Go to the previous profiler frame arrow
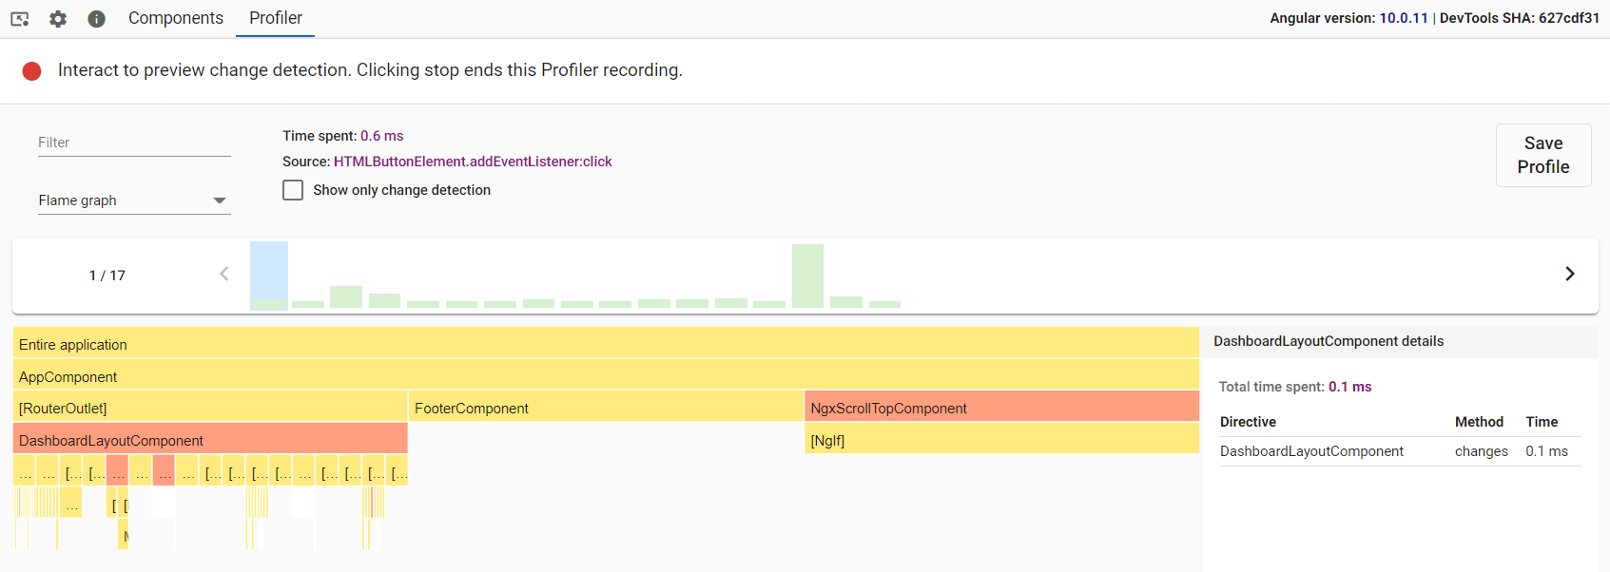 pyautogui.click(x=224, y=275)
